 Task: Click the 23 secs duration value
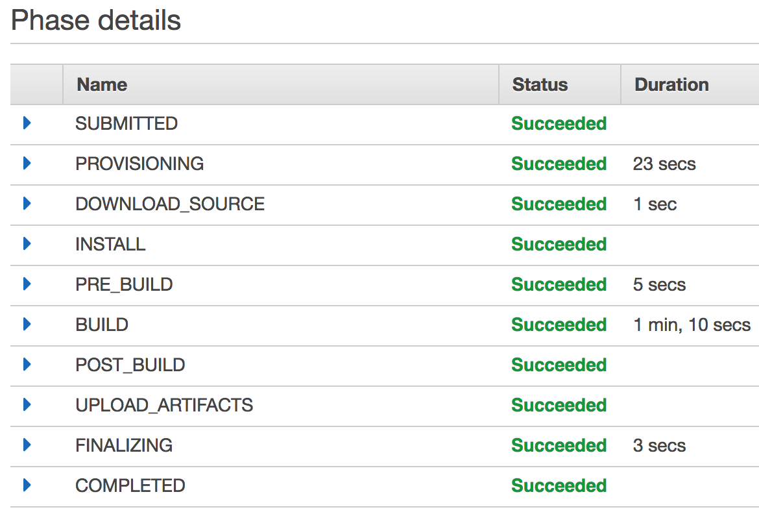pyautogui.click(x=664, y=164)
